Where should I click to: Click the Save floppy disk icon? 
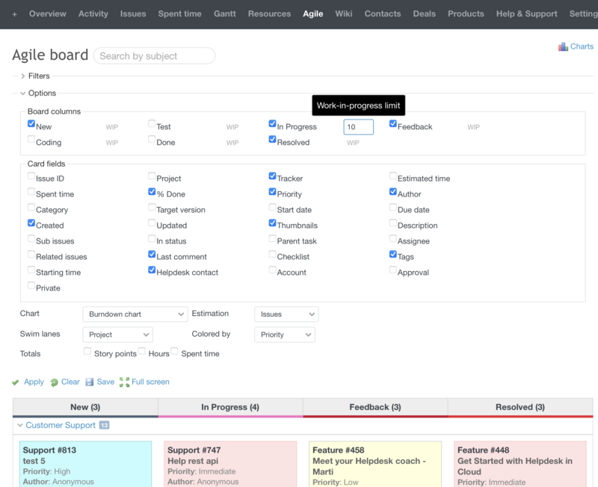(88, 382)
